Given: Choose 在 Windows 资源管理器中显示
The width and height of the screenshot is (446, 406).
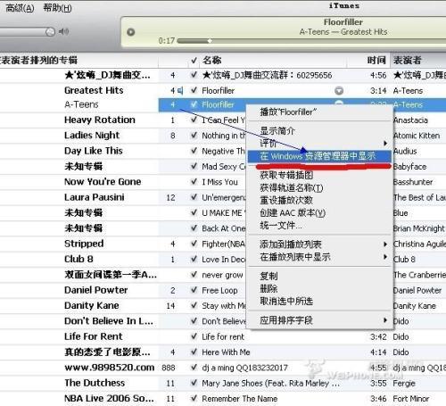Looking at the screenshot, I should tap(319, 156).
